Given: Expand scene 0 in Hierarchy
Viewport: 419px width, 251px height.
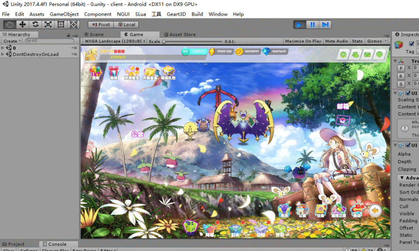Looking at the screenshot, I should (3, 48).
